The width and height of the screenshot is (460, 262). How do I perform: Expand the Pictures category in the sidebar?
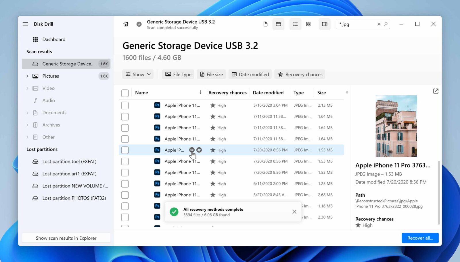[27, 76]
